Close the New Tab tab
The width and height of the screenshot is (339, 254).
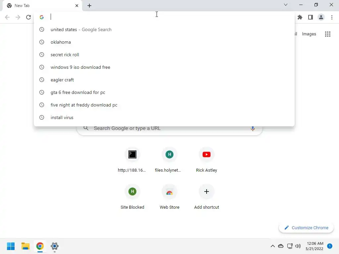click(x=77, y=6)
